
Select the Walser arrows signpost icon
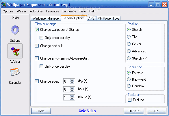pyautogui.click(x=15, y=51)
